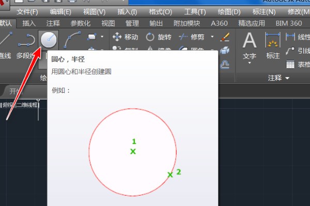This screenshot has width=310, height=206.
Task: Choose the Rectangle tool icon
Action: coord(92,37)
